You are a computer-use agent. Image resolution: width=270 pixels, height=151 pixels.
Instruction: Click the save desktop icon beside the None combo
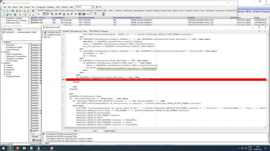pyautogui.click(x=97, y=7)
